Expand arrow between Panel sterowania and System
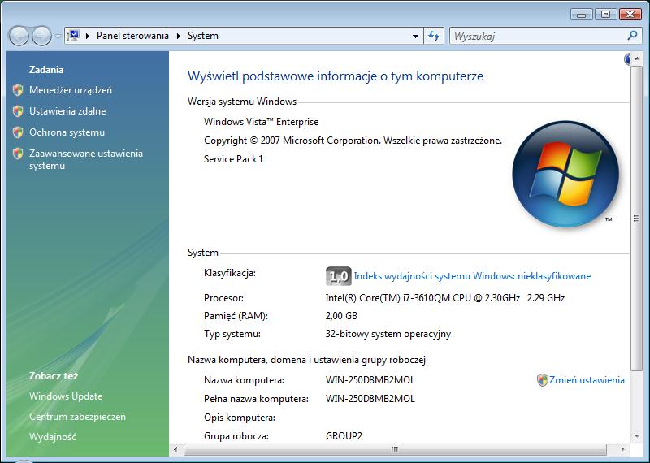Screen dimensions: 650x463 [179, 36]
